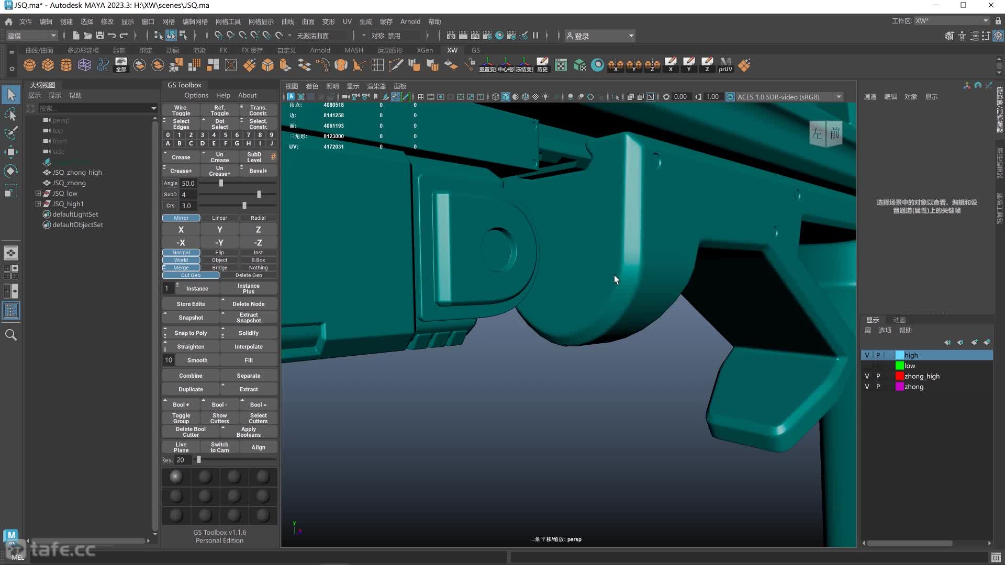Click the IPR render icon
1005x565 pixels.
[x=475, y=36]
